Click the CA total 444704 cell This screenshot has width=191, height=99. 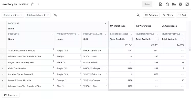point(121,45)
